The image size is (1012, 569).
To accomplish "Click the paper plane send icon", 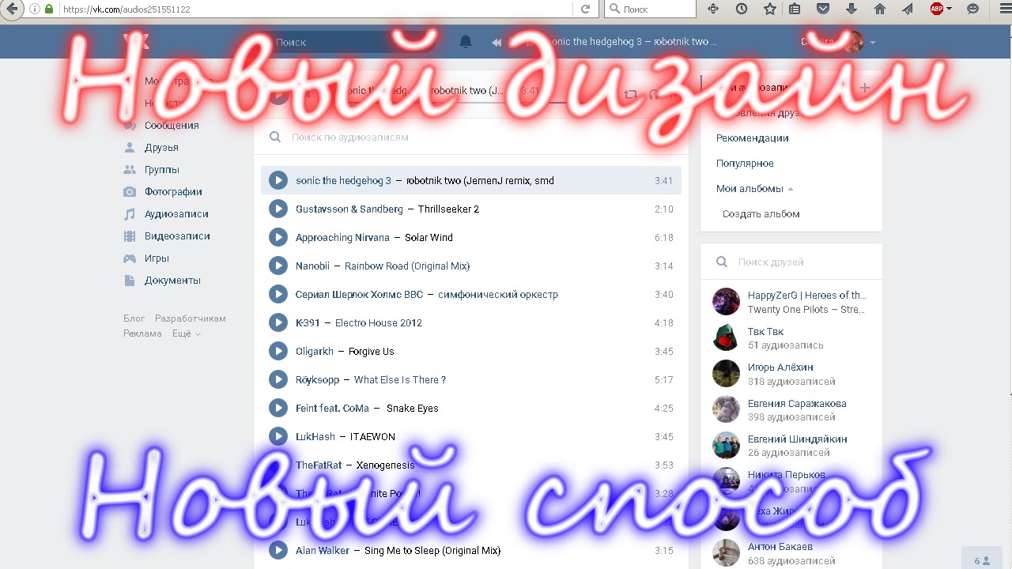I will coord(908,9).
